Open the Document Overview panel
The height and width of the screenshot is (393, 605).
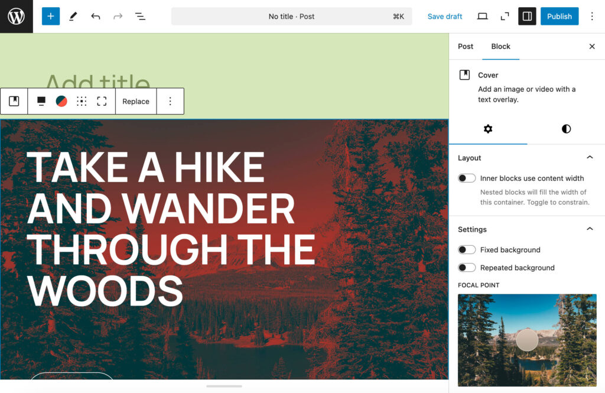(x=140, y=16)
